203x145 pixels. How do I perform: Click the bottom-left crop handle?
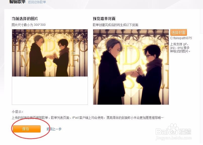(27, 76)
